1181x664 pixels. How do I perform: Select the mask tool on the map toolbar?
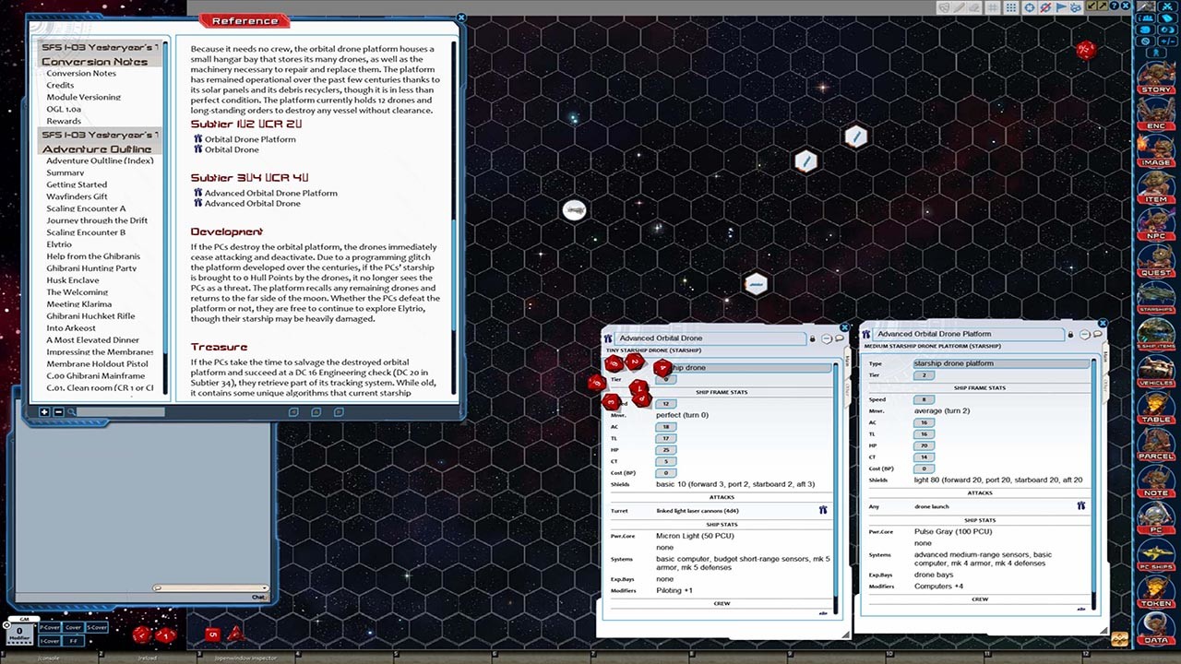tap(943, 6)
